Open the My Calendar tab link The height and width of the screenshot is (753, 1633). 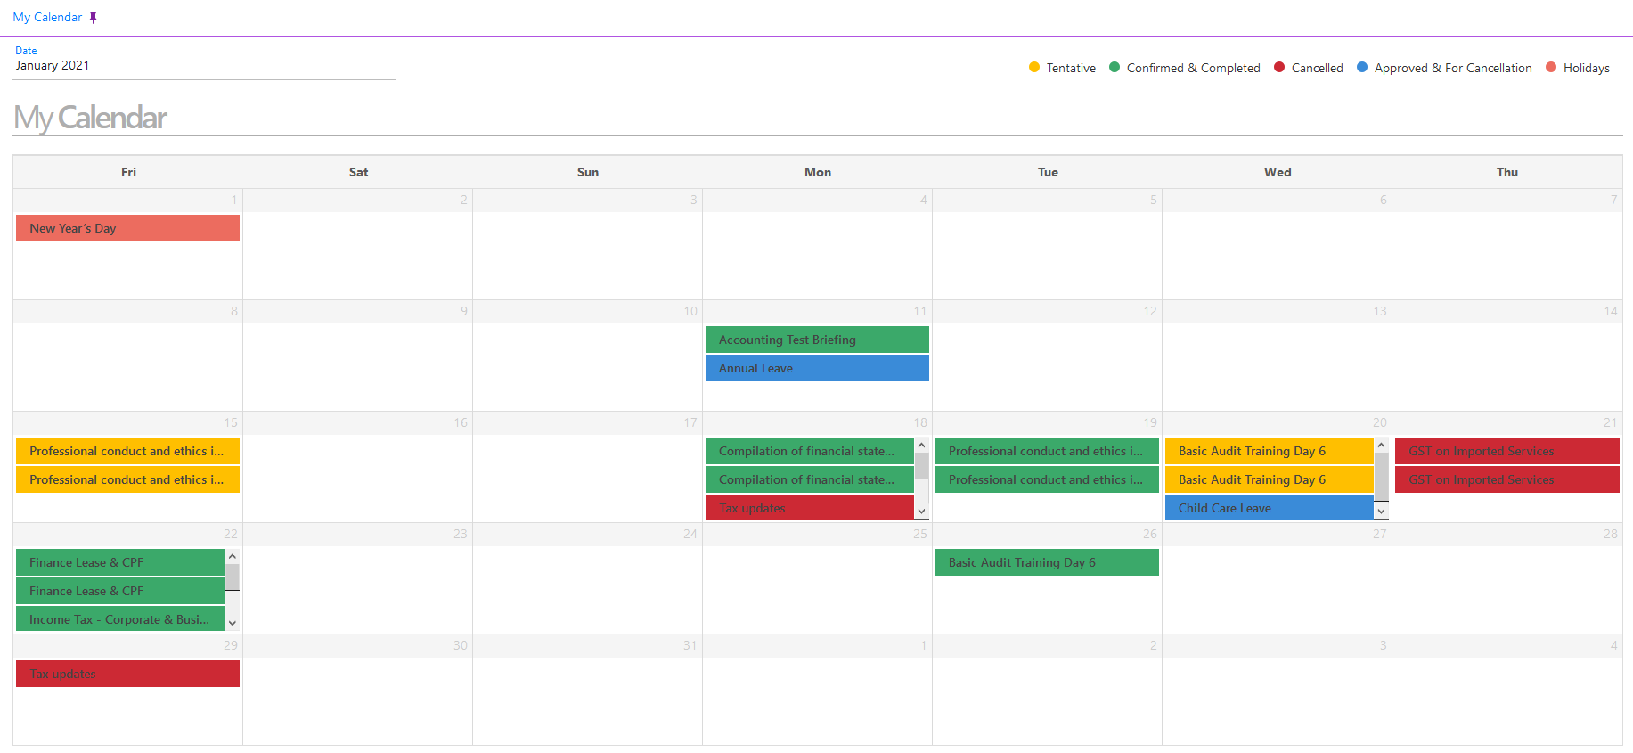tap(47, 18)
